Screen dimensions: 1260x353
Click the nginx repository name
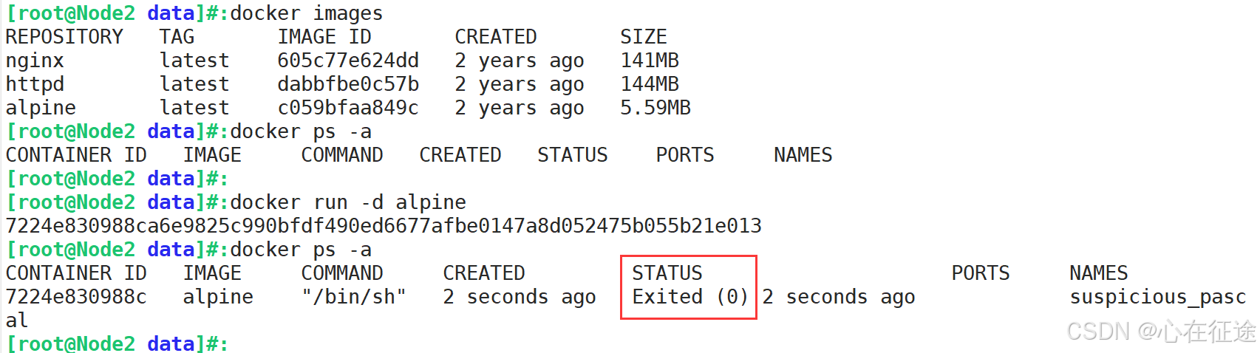tap(35, 61)
